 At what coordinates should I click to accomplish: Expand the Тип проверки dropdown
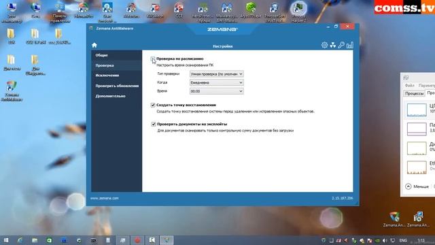point(216,74)
